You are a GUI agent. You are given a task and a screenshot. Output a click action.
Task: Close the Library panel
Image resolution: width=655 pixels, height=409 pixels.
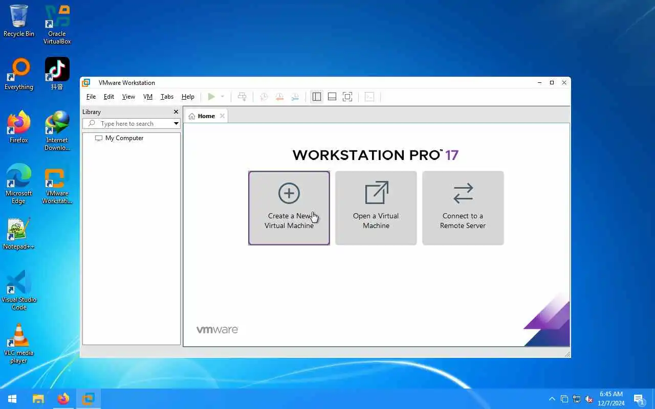point(176,111)
